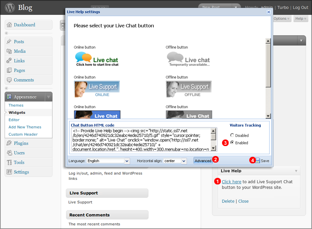Screen dimensions: 312x229
Task: Expand the sidebar panel arrow at top right
Action: [301, 40]
